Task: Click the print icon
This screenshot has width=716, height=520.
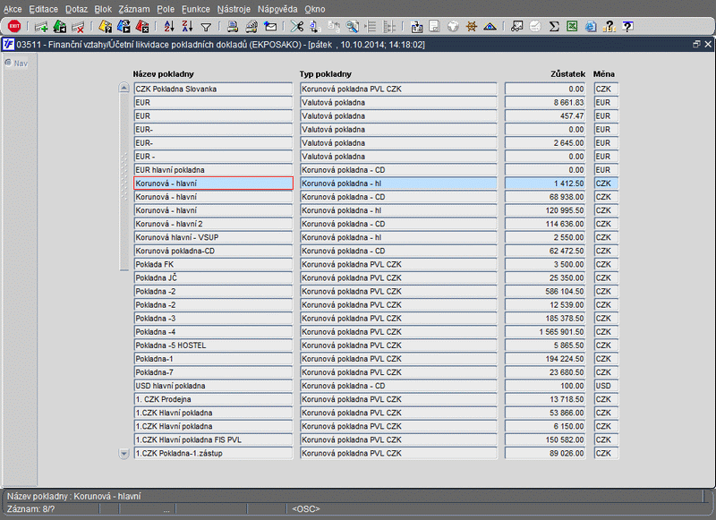Action: coord(233,27)
